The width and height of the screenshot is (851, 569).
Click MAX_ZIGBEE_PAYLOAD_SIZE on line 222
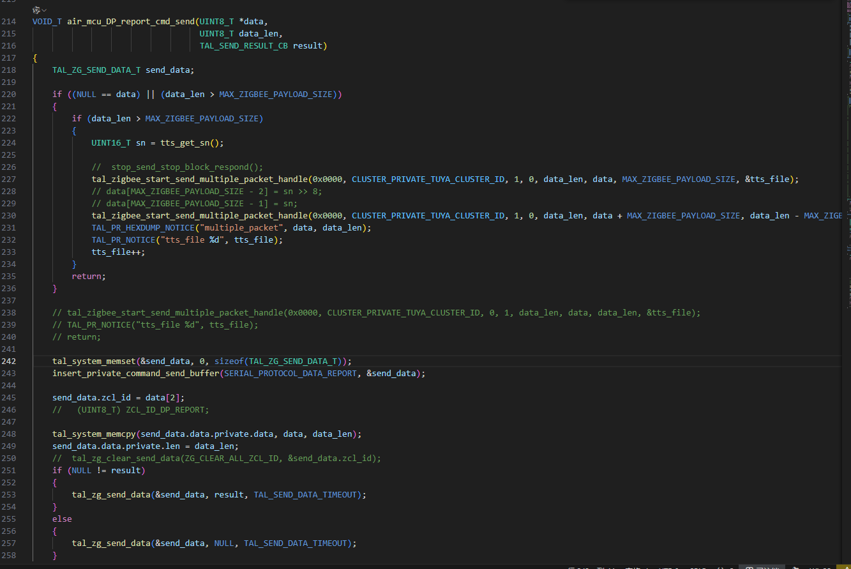202,119
